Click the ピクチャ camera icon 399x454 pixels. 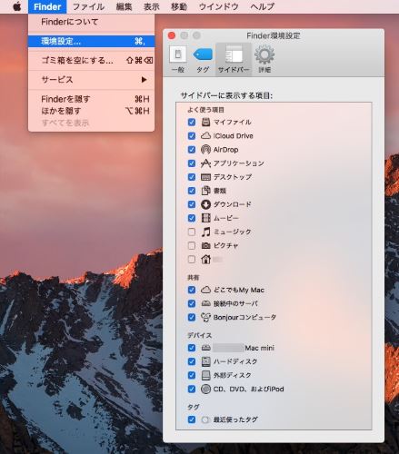[205, 245]
